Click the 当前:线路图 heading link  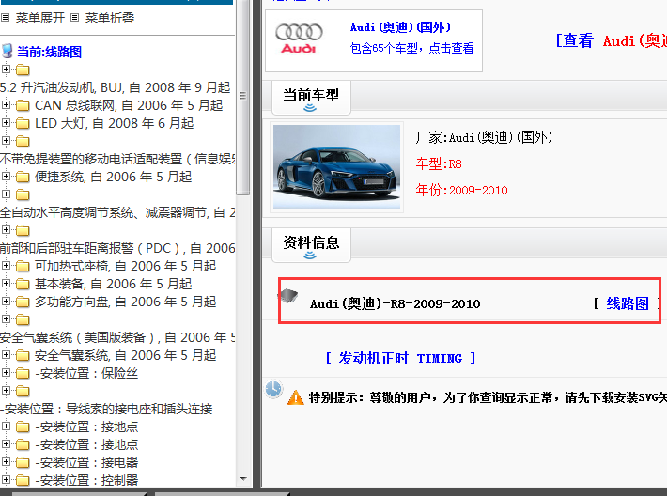click(x=50, y=52)
